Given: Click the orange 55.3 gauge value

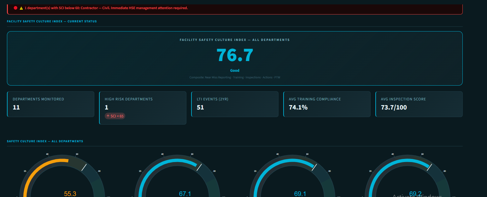Looking at the screenshot, I should click(70, 194).
